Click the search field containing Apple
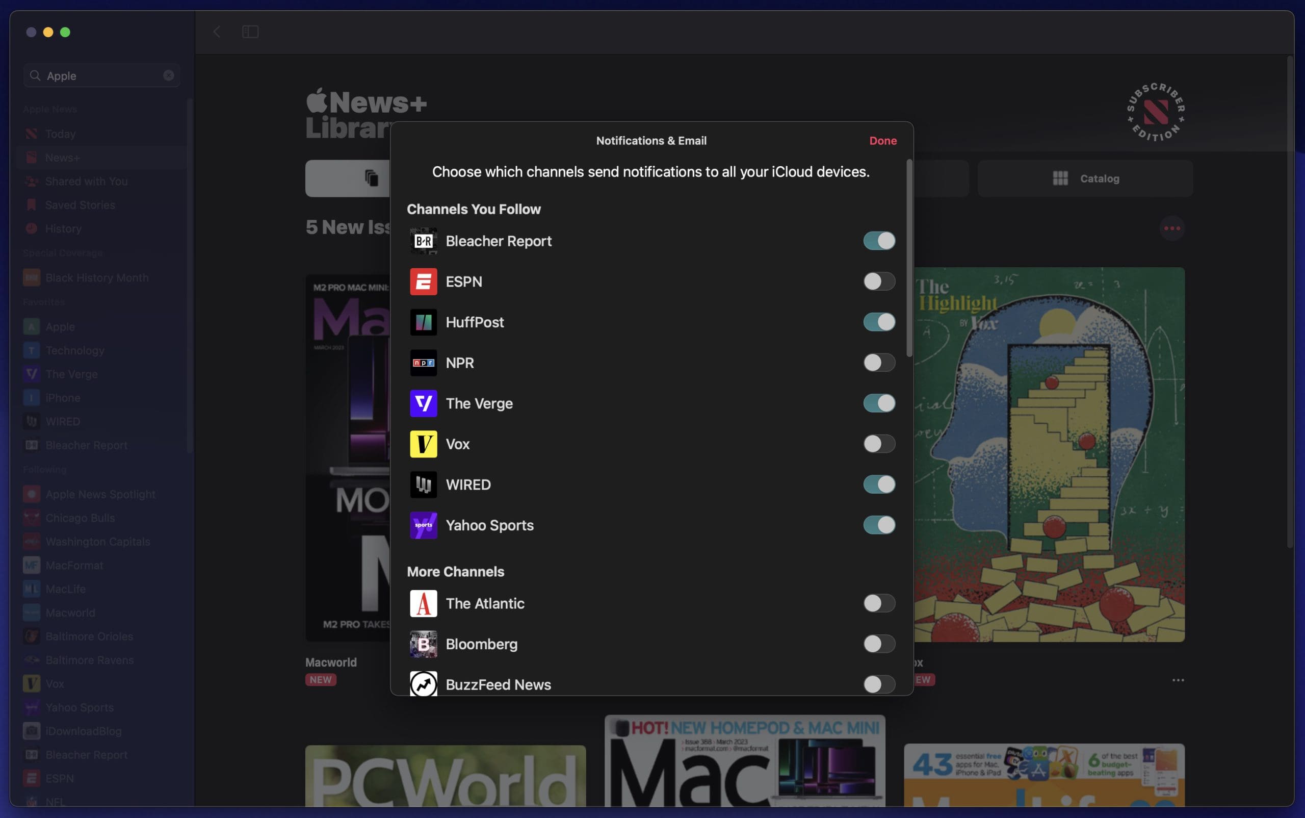 101,75
